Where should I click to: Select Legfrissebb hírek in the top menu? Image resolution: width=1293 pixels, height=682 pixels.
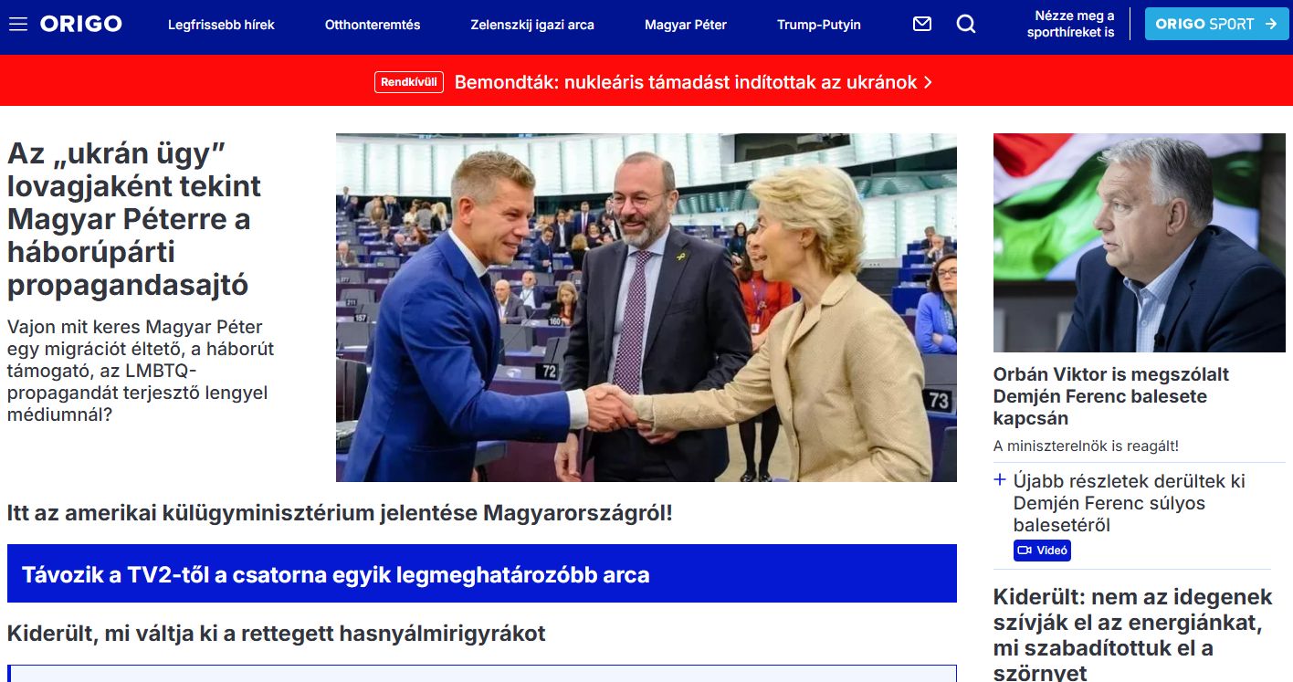coord(221,25)
